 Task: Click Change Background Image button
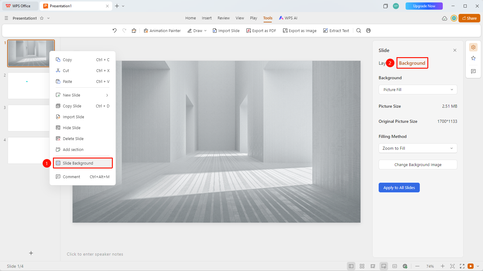(x=418, y=165)
